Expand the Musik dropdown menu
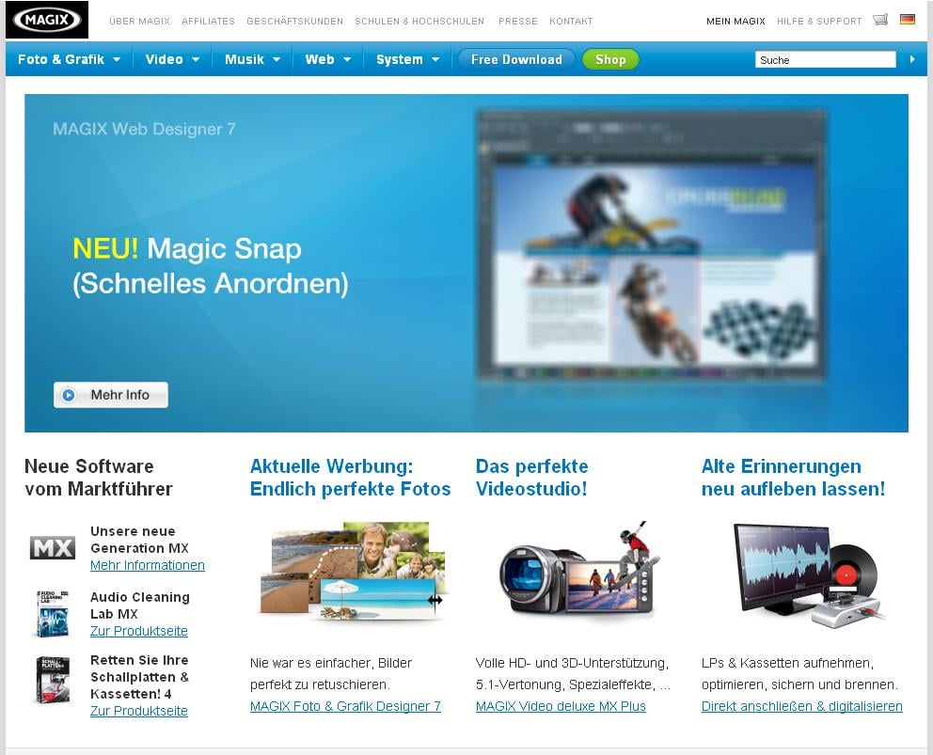The width and height of the screenshot is (933, 755). click(x=253, y=59)
